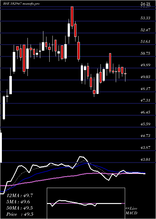Click the 46.45 price axis label

click(145, 112)
